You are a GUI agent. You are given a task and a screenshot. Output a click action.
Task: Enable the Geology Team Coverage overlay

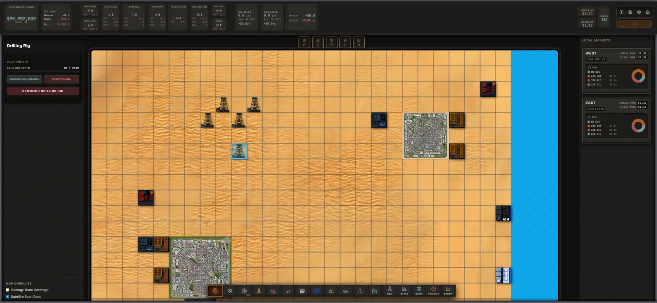[x=7, y=290]
